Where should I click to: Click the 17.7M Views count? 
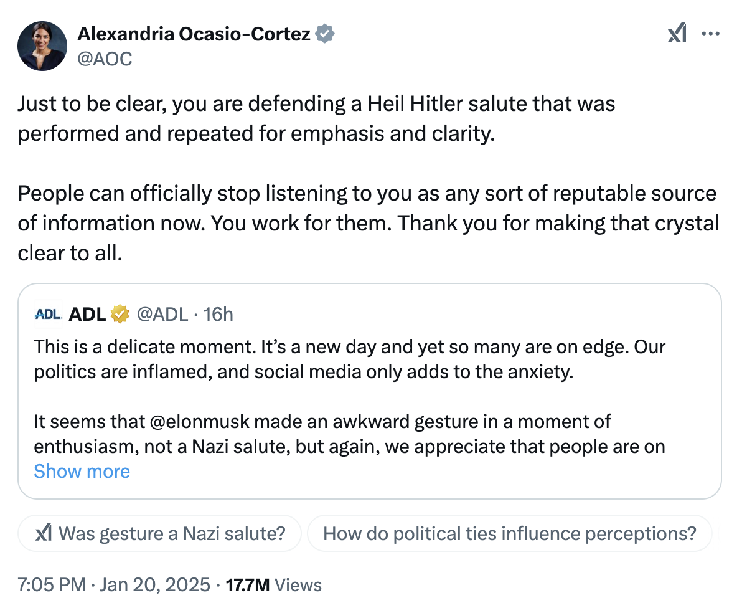274,585
